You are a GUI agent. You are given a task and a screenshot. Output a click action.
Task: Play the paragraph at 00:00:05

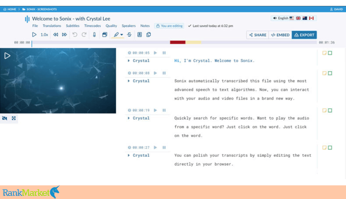155,53
